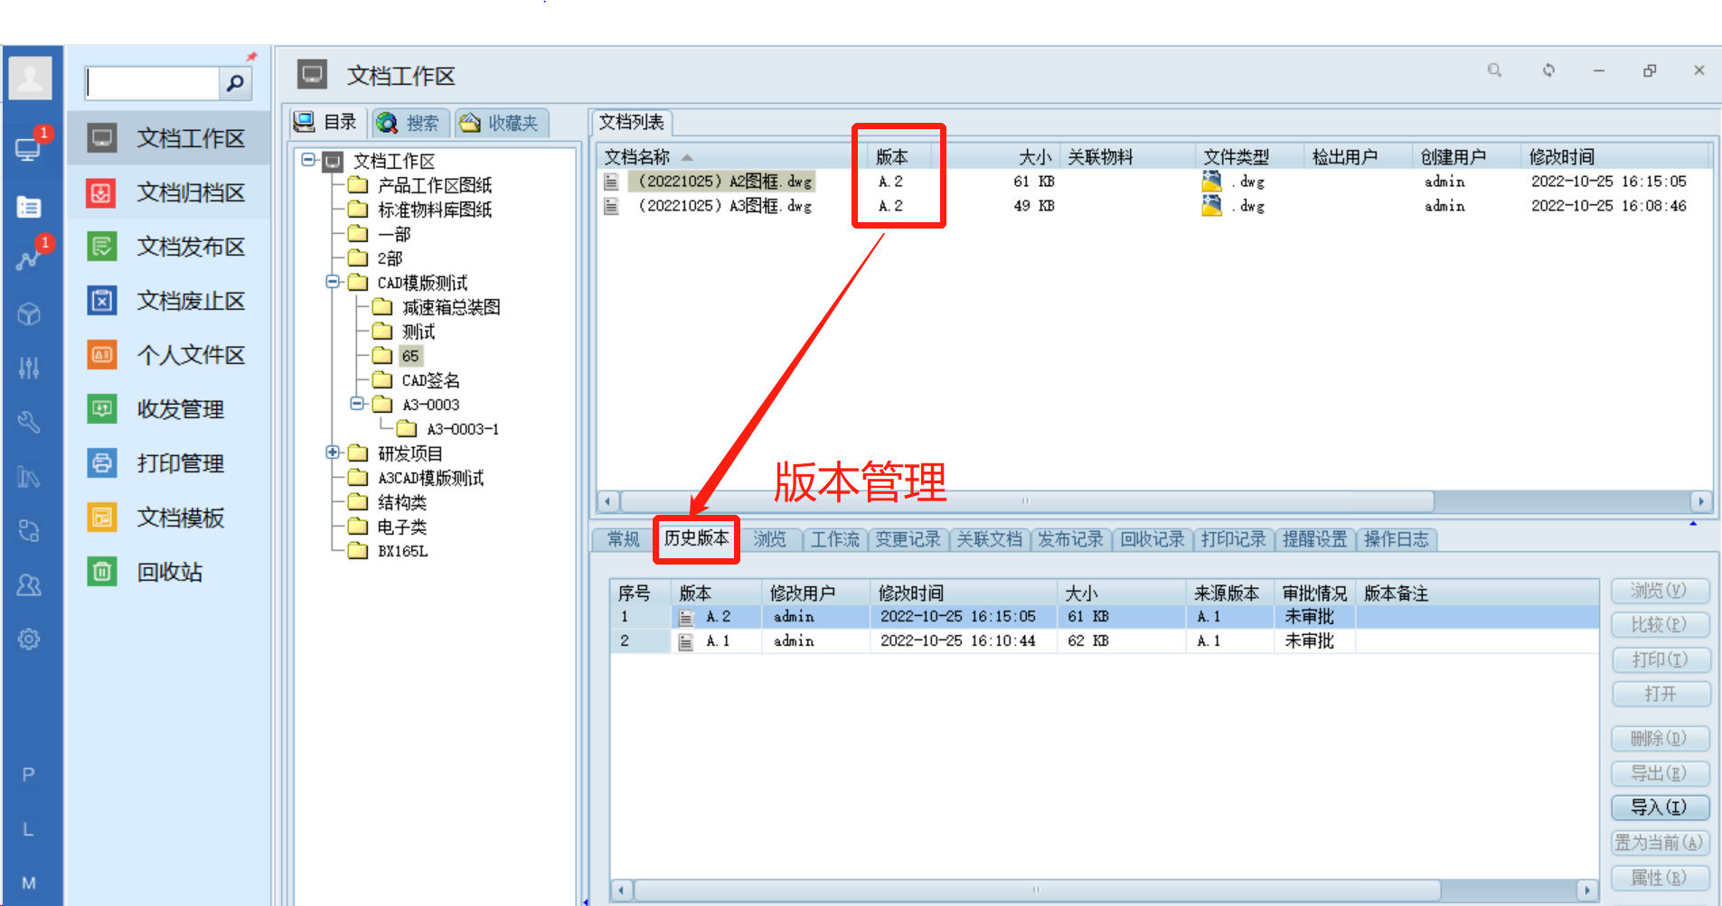Screen dimensions: 1722x906
Task: Click the sidebar search input field
Action: point(152,84)
